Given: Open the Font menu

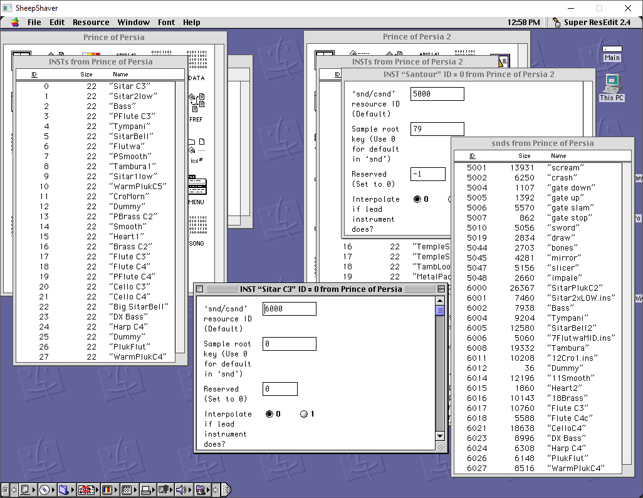Looking at the screenshot, I should click(x=167, y=22).
